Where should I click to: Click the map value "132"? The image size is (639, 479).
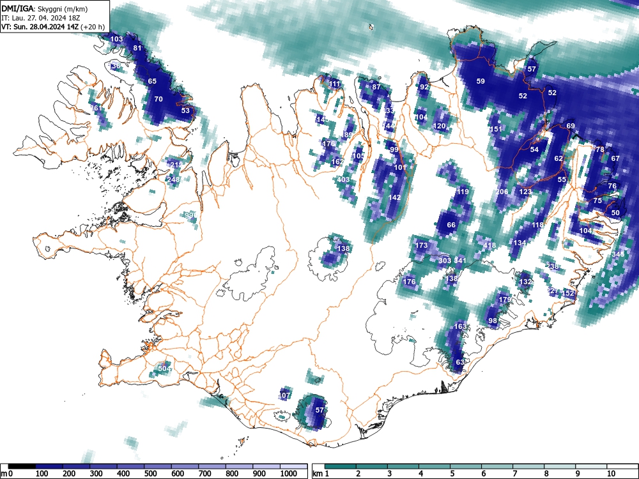tap(526, 282)
